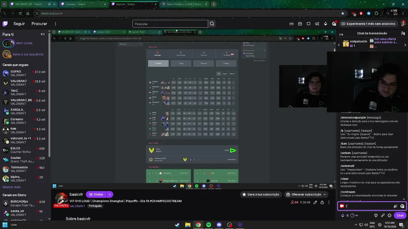This screenshot has width=408, height=229.
Task: Open the Whispers speech bubble icon
Action: [x=309, y=24]
